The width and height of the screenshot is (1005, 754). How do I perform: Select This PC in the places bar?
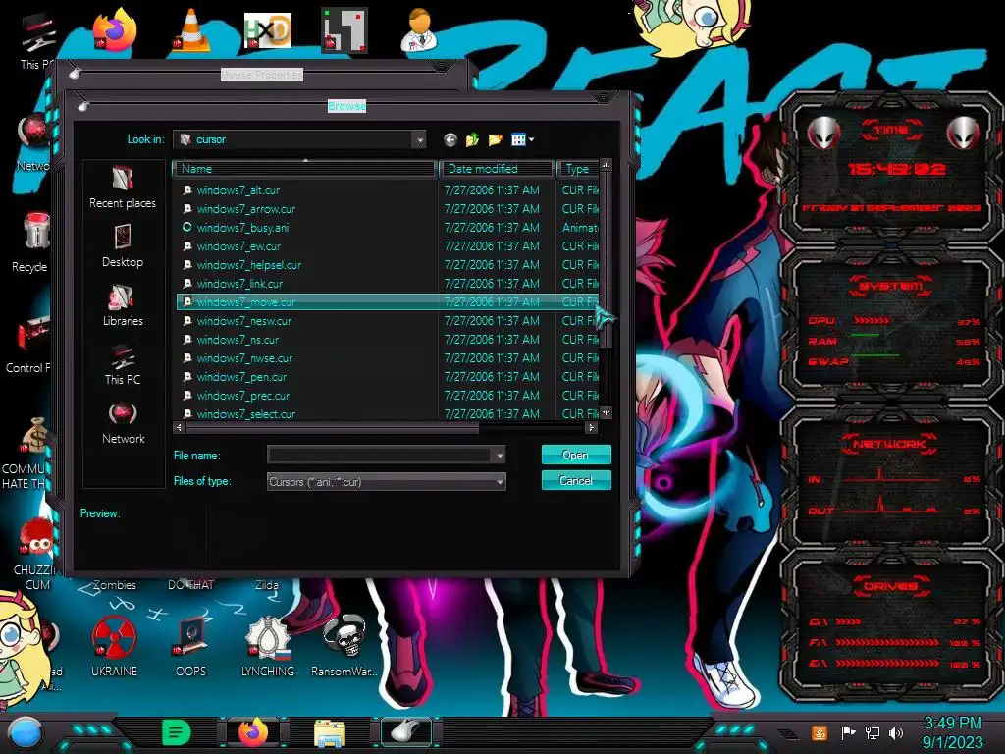123,364
